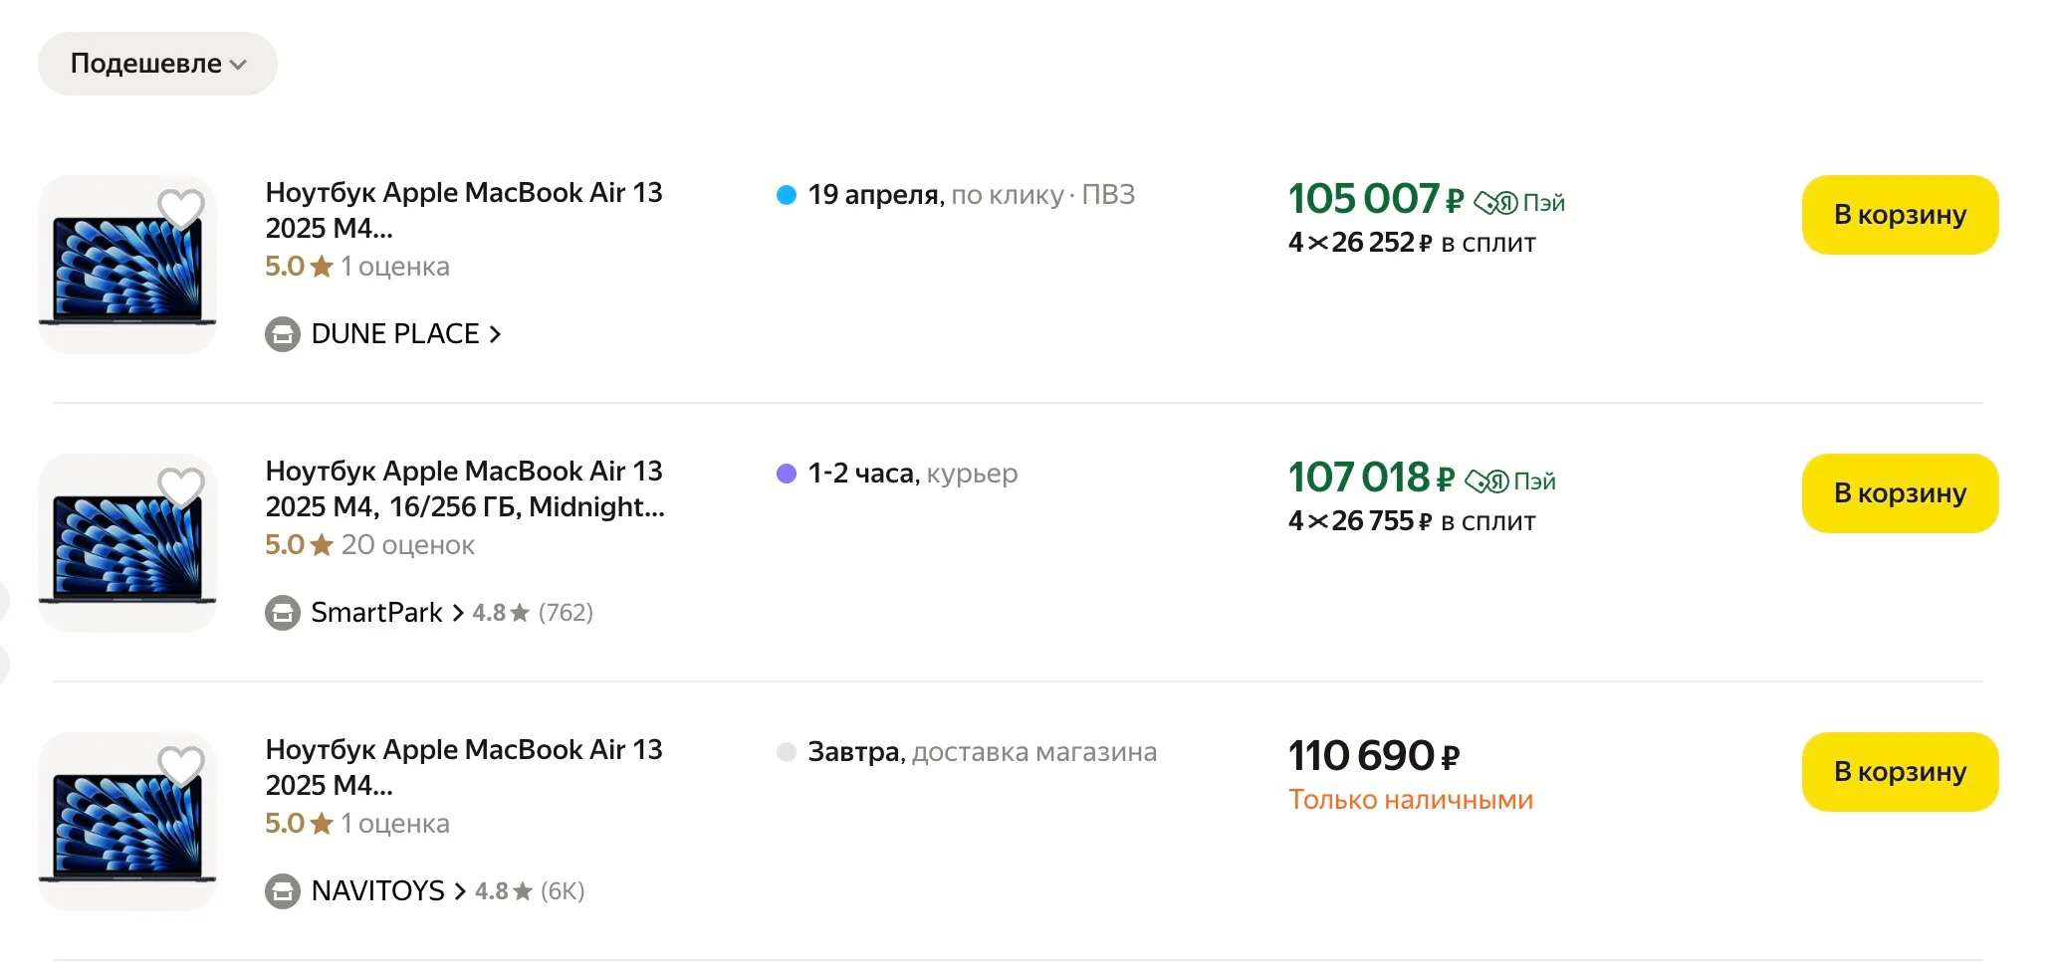Screen dimensions: 2053x963
Task: Expand SmartPark seller chevron
Action: click(458, 613)
